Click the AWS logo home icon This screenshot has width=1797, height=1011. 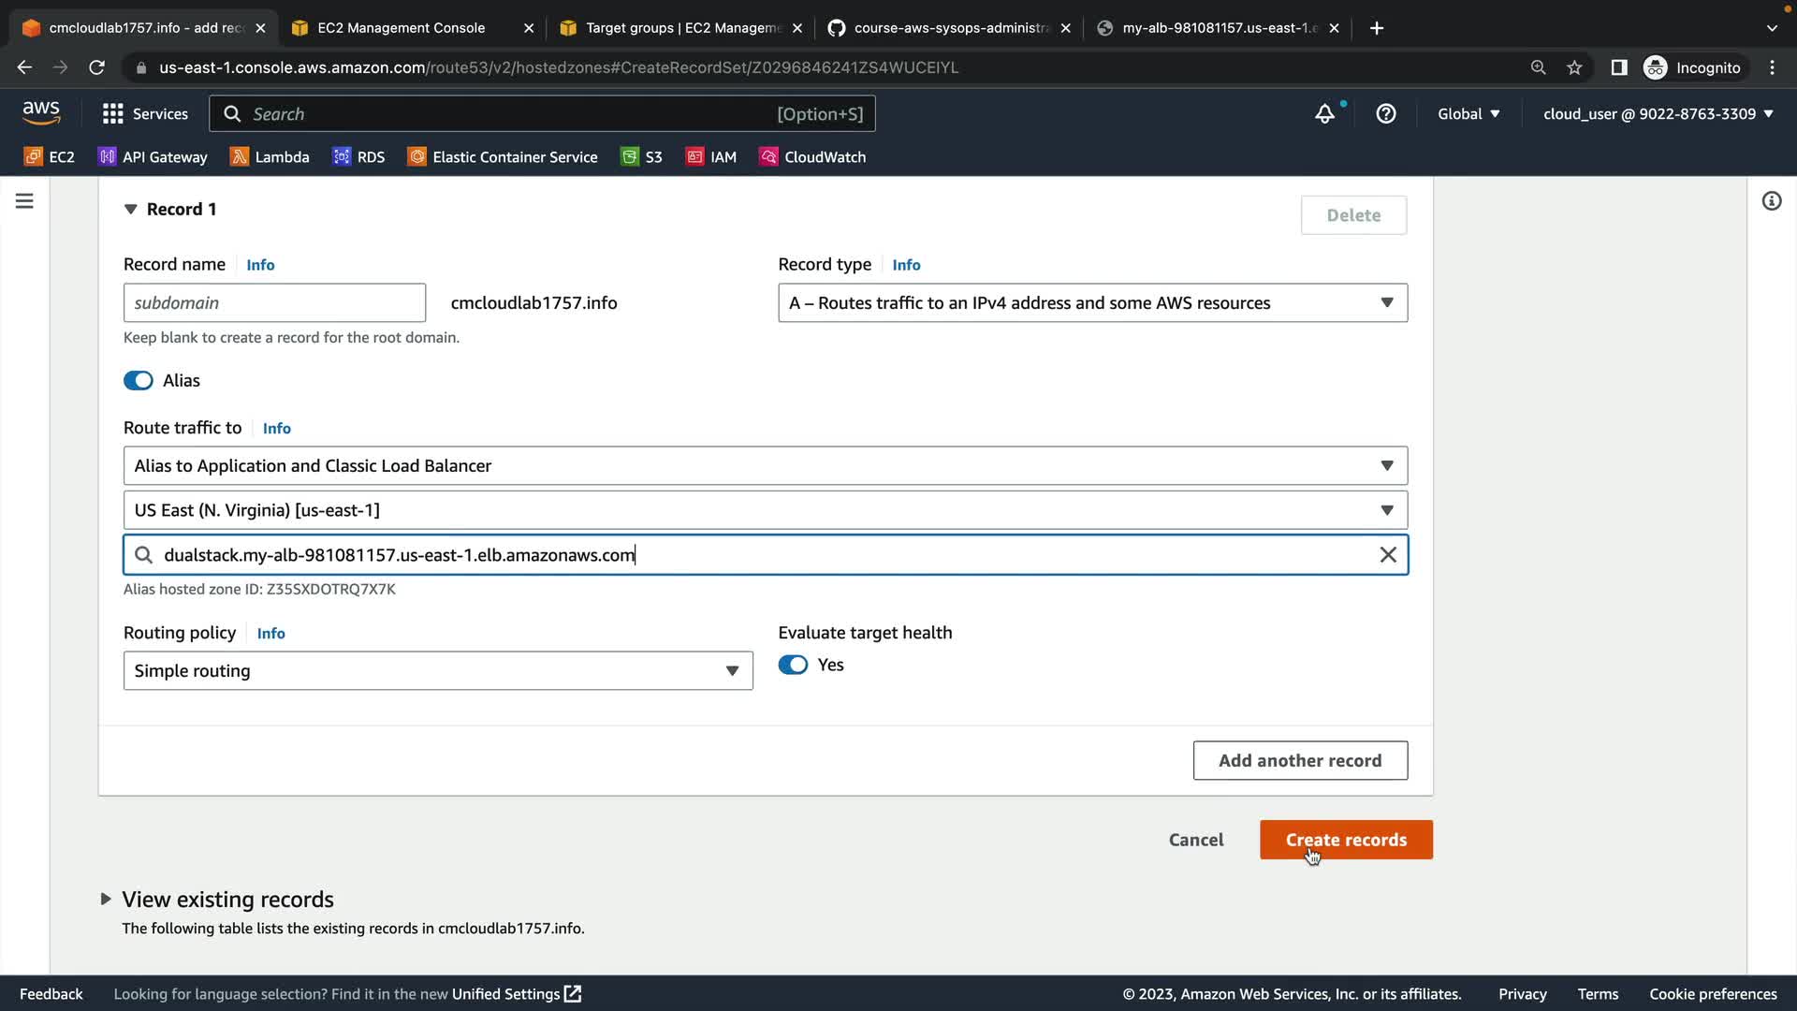(x=41, y=113)
